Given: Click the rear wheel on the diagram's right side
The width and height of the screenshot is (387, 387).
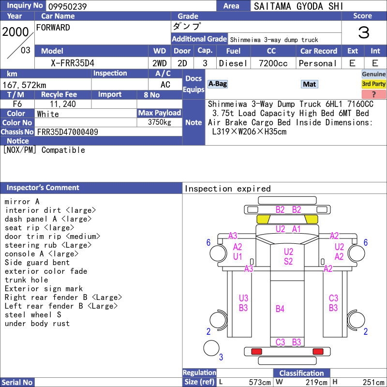Looking at the screenshot, I should [356, 320].
